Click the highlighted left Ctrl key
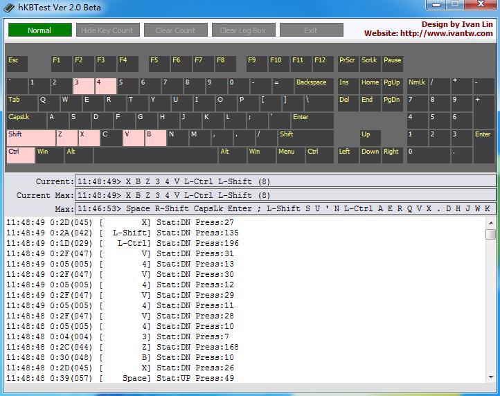Image resolution: width=500 pixels, height=396 pixels. point(21,155)
